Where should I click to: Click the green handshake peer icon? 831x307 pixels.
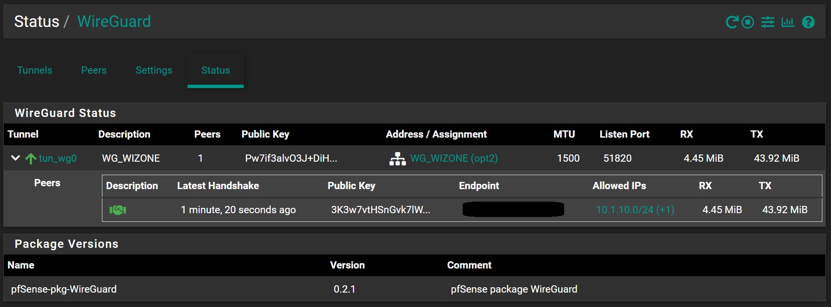pos(118,210)
